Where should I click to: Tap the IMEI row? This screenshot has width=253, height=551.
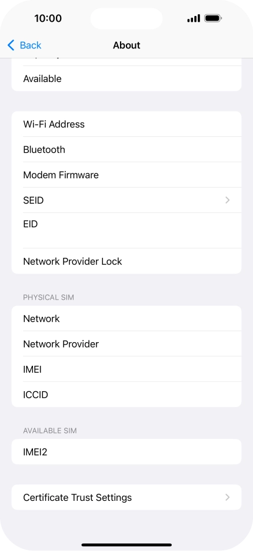(126, 369)
